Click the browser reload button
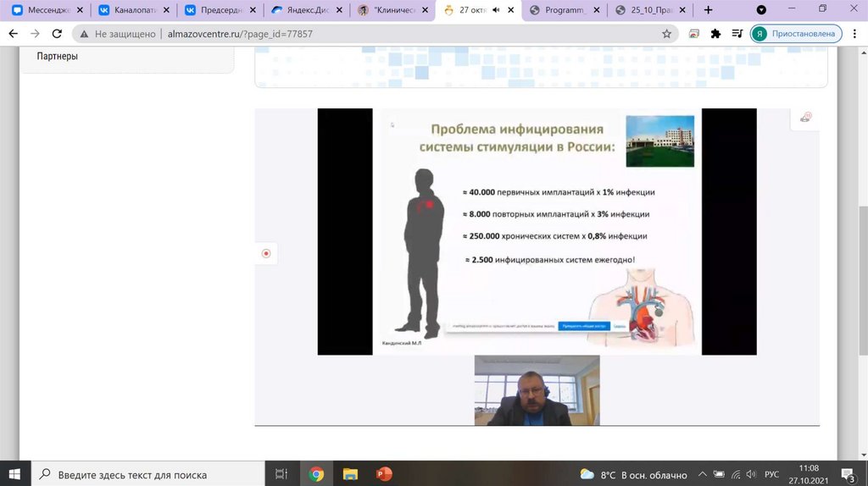This screenshot has width=868, height=486. [57, 34]
